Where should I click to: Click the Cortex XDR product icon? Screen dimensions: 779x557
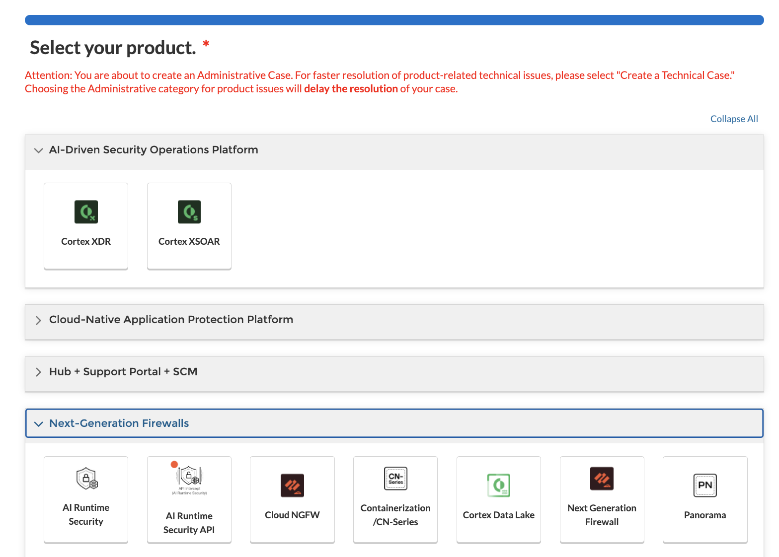(x=86, y=212)
